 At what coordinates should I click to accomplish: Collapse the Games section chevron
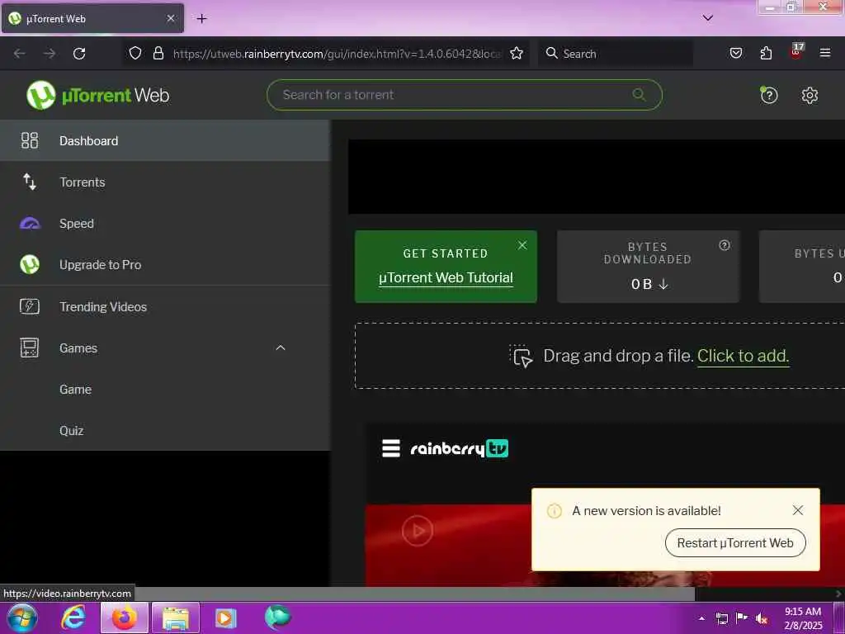tap(281, 348)
